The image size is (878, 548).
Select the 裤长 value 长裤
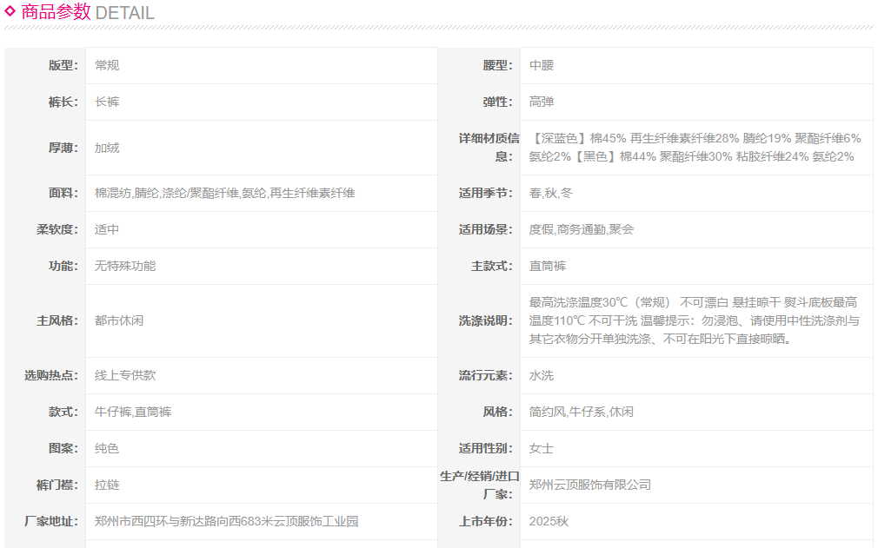coord(107,102)
